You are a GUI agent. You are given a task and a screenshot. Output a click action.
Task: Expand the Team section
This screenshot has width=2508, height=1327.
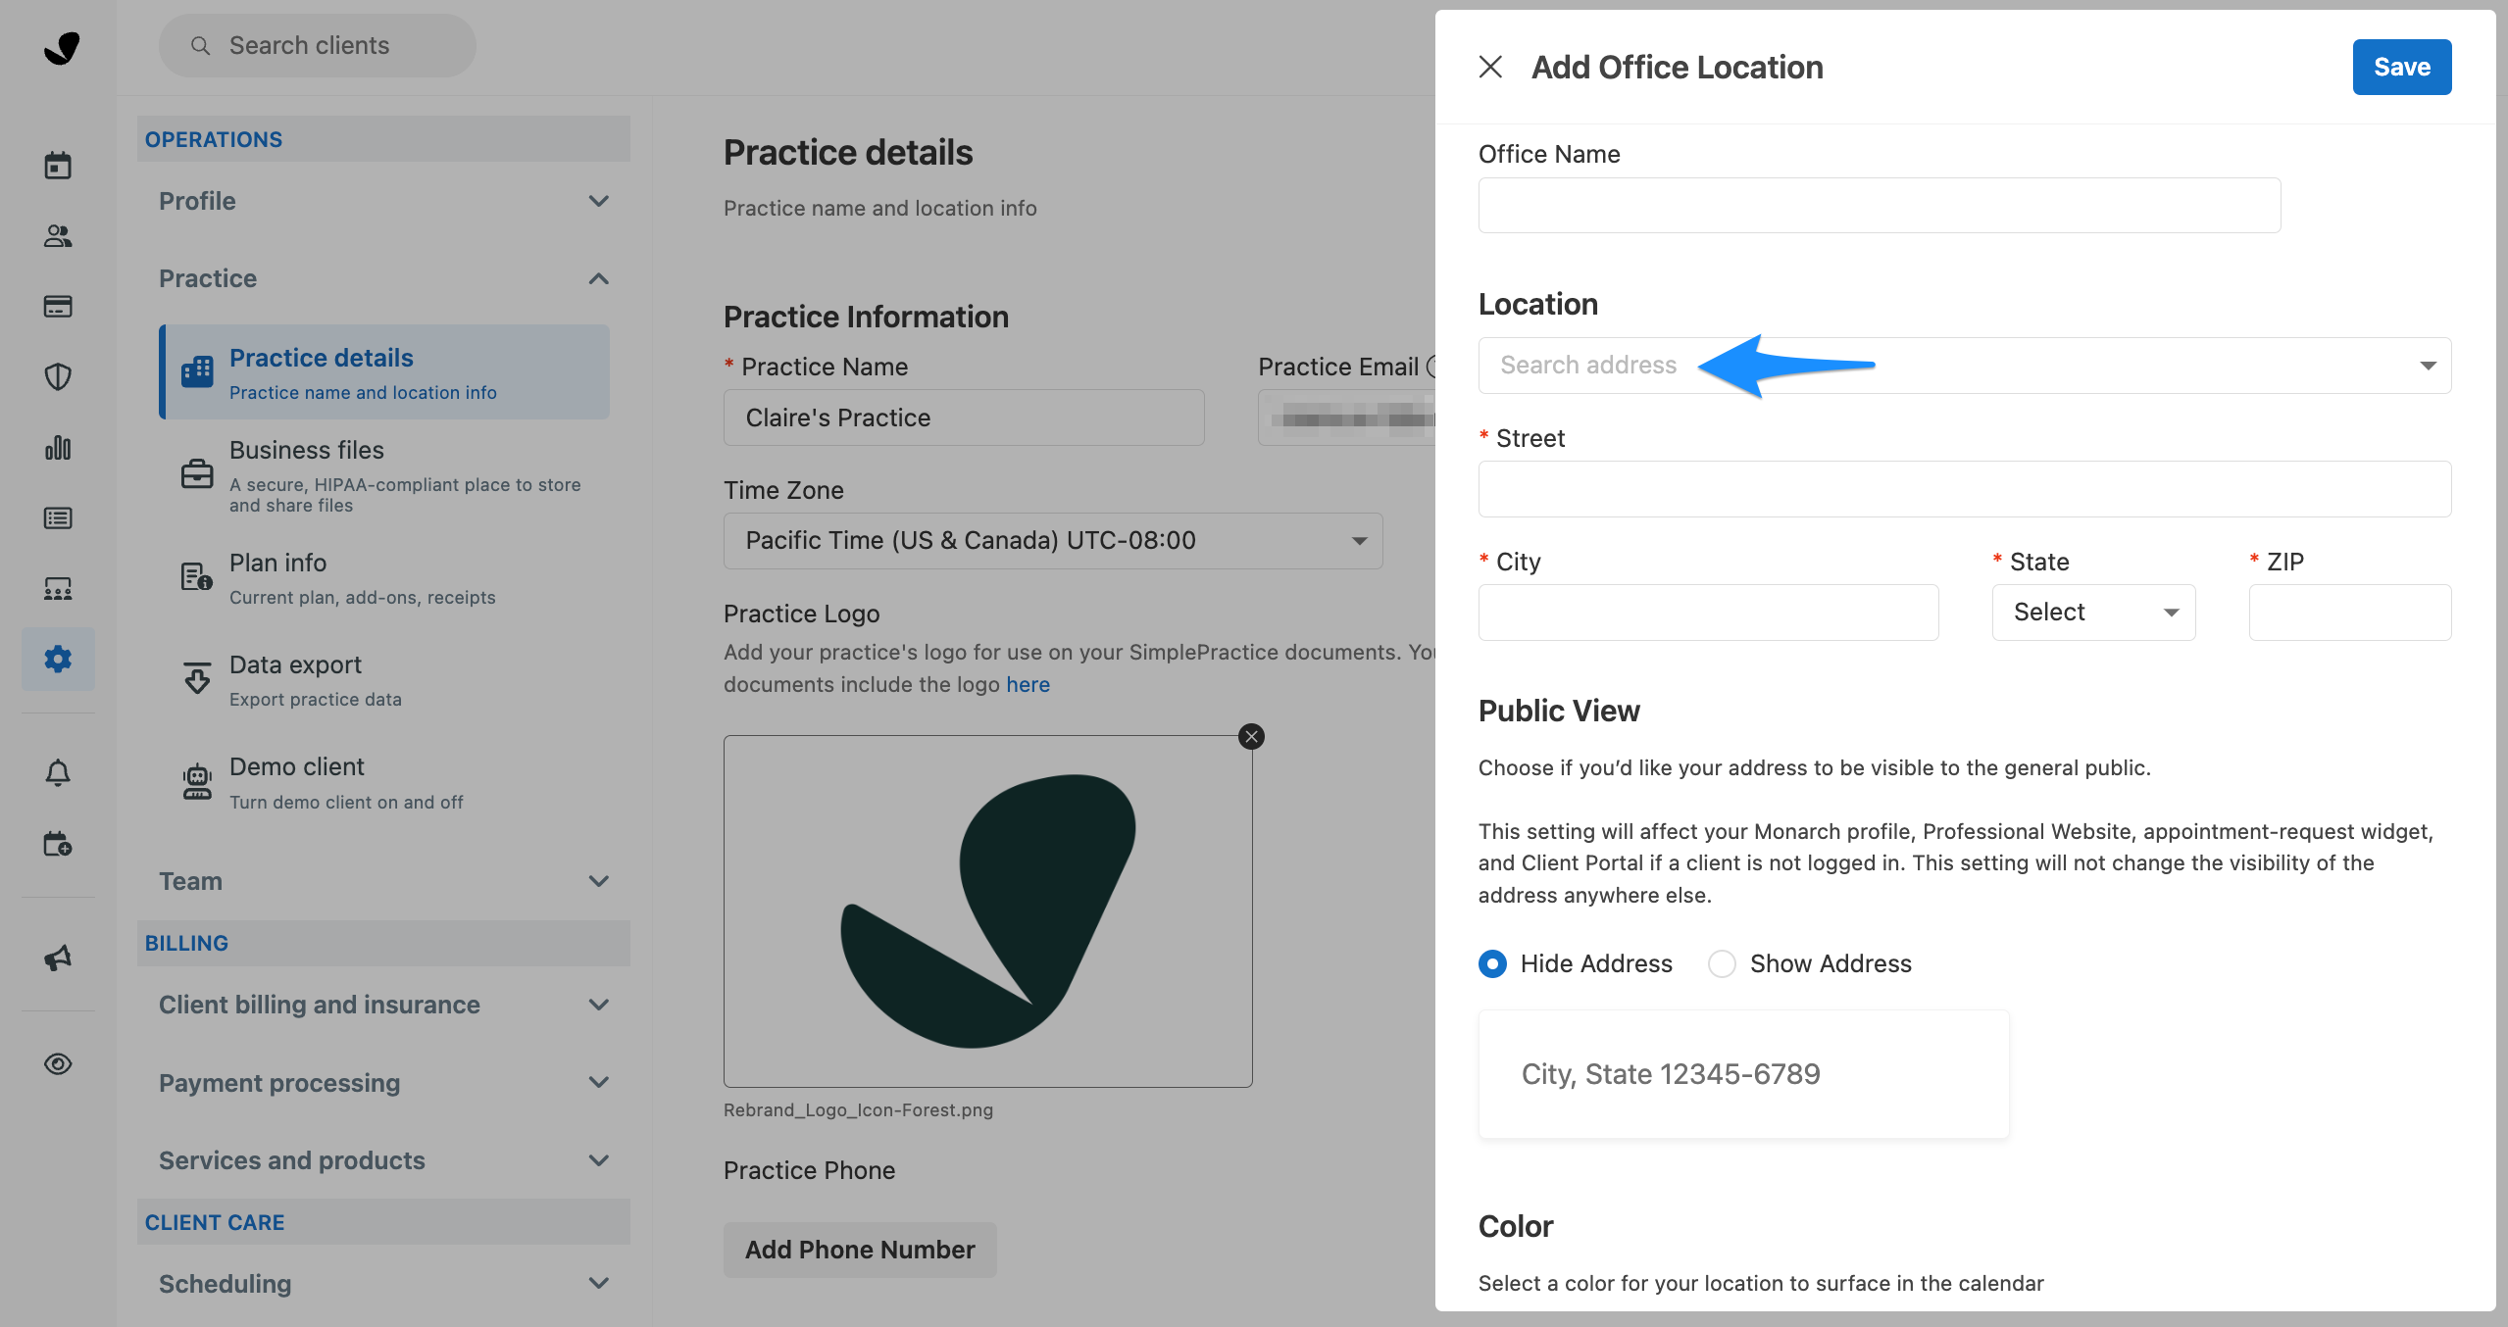(x=383, y=881)
